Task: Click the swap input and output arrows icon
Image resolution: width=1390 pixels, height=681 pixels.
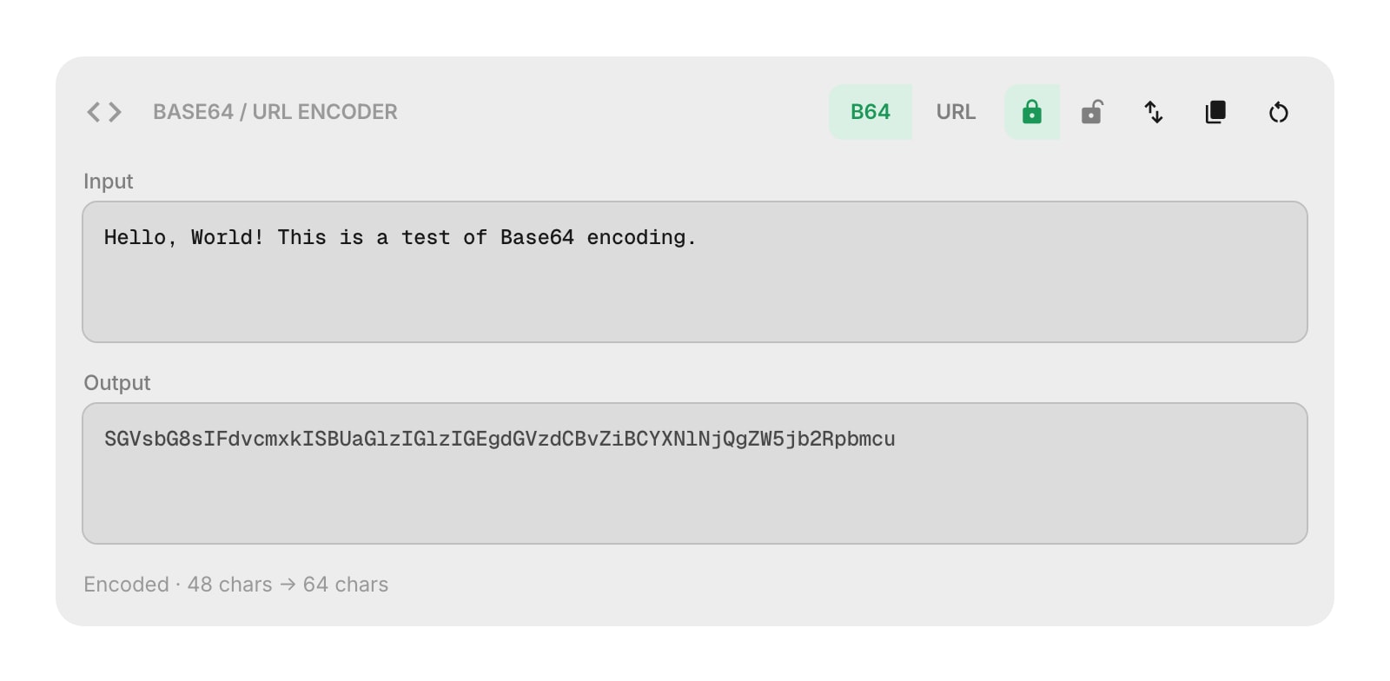Action: pos(1154,112)
